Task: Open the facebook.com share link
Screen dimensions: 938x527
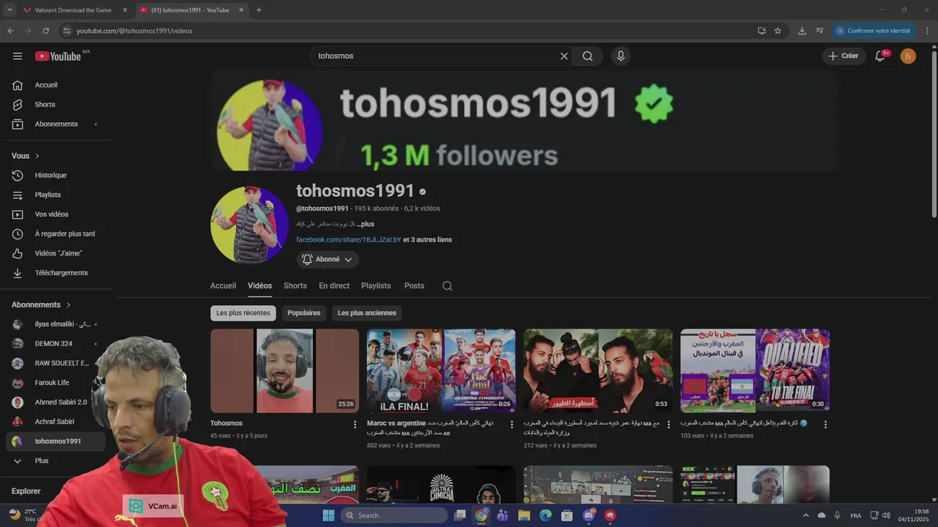Action: click(349, 239)
